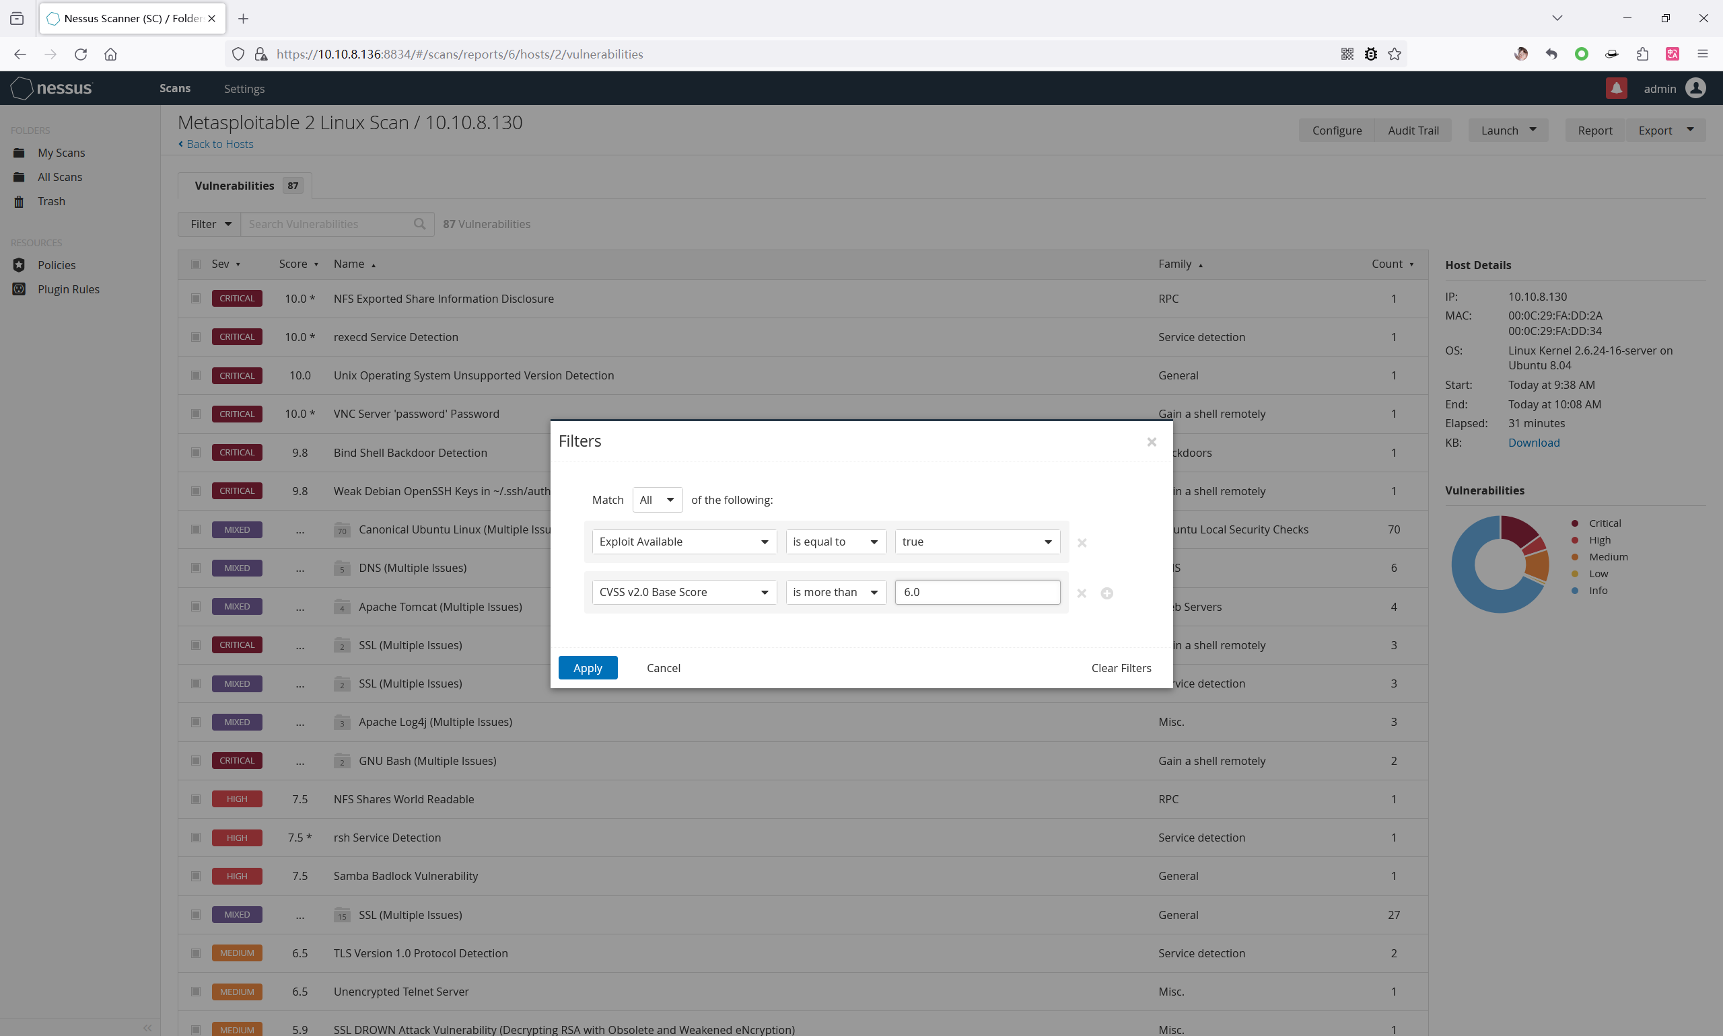Sort by the Family column header
Viewport: 1723px width, 1036px height.
pyautogui.click(x=1181, y=264)
